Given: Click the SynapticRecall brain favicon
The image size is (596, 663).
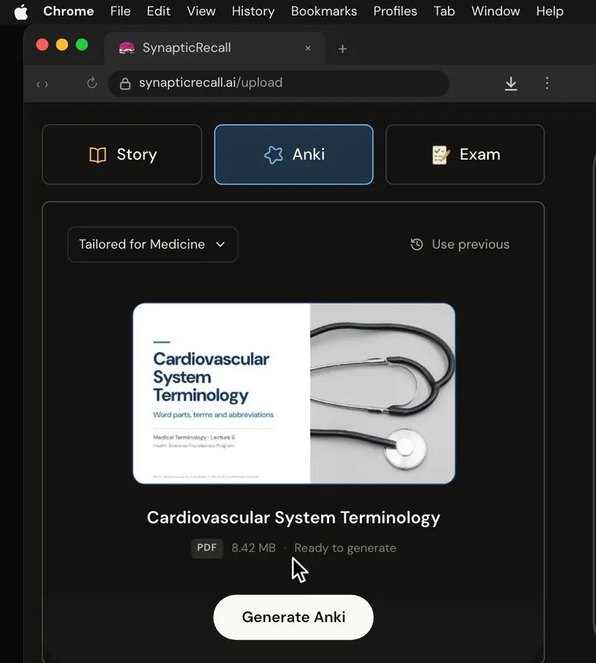Looking at the screenshot, I should pyautogui.click(x=127, y=48).
